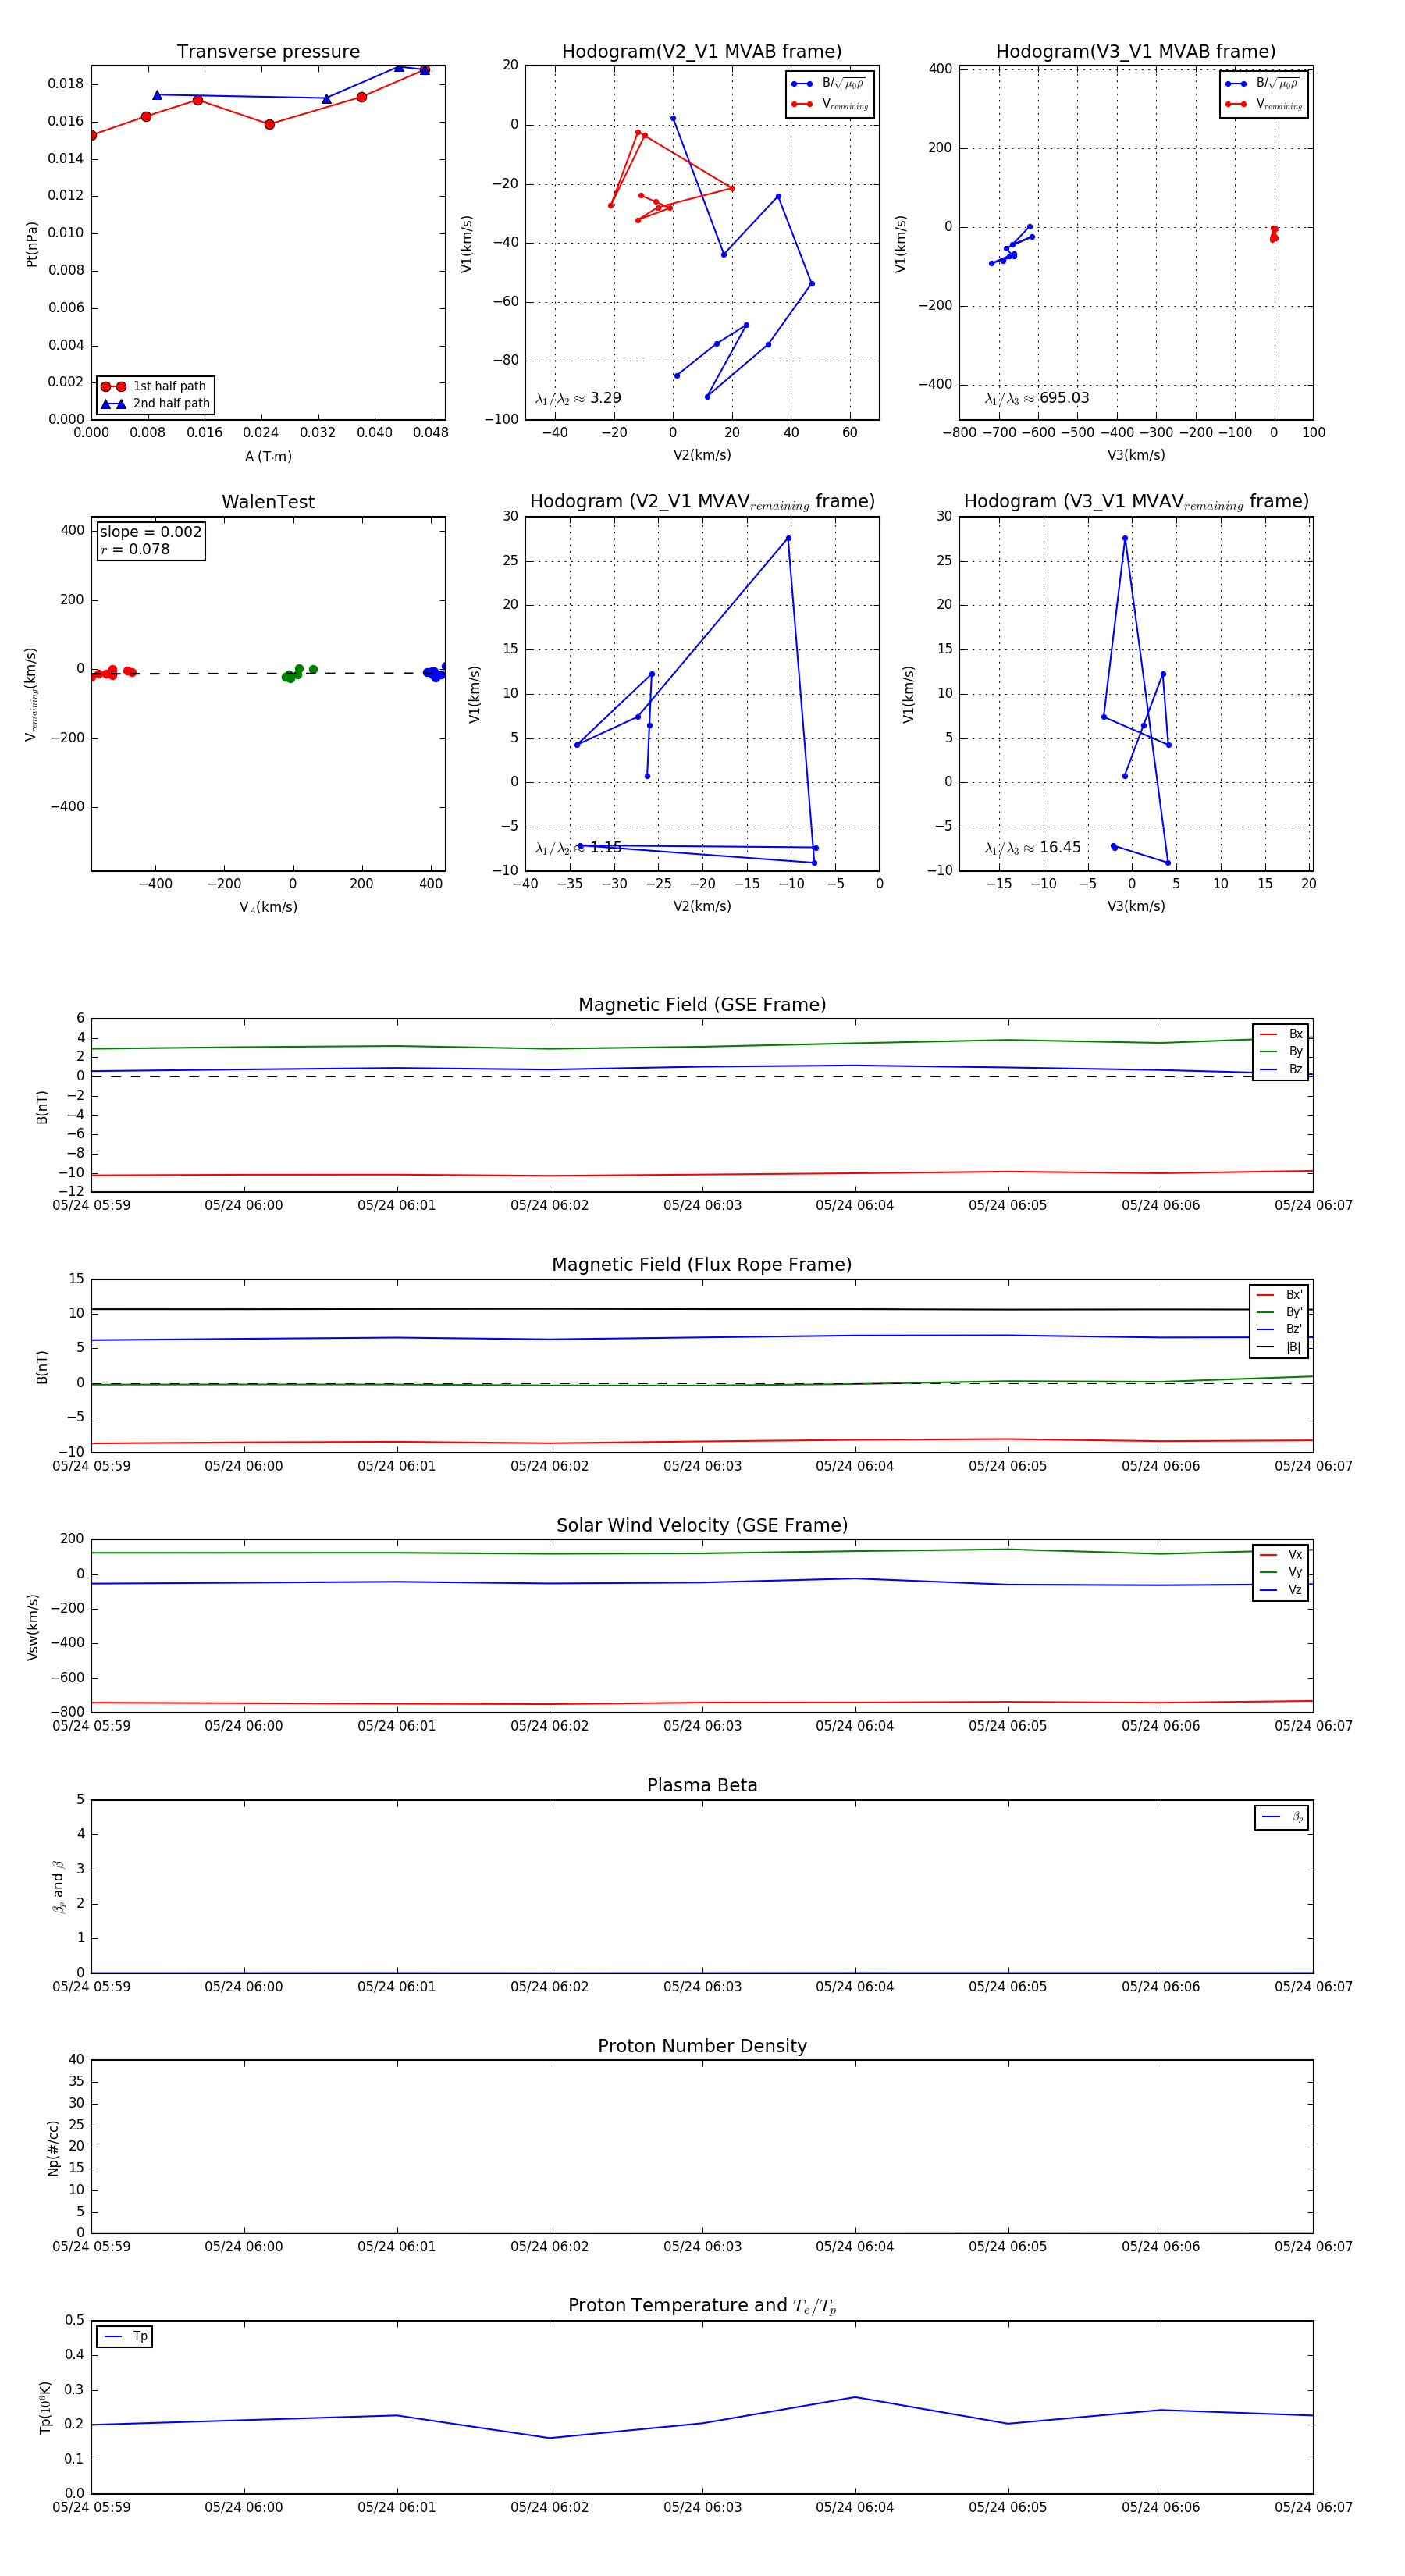
Task: Click the 'Proton Number Density' title
Action: pos(702,2046)
